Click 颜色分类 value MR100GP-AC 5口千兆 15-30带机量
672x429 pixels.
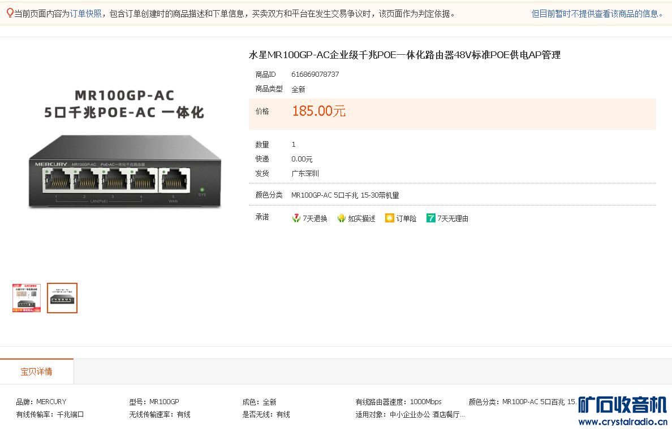pos(345,195)
